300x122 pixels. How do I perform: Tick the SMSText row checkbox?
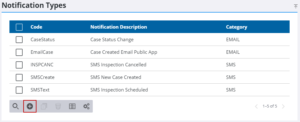[x=19, y=90]
